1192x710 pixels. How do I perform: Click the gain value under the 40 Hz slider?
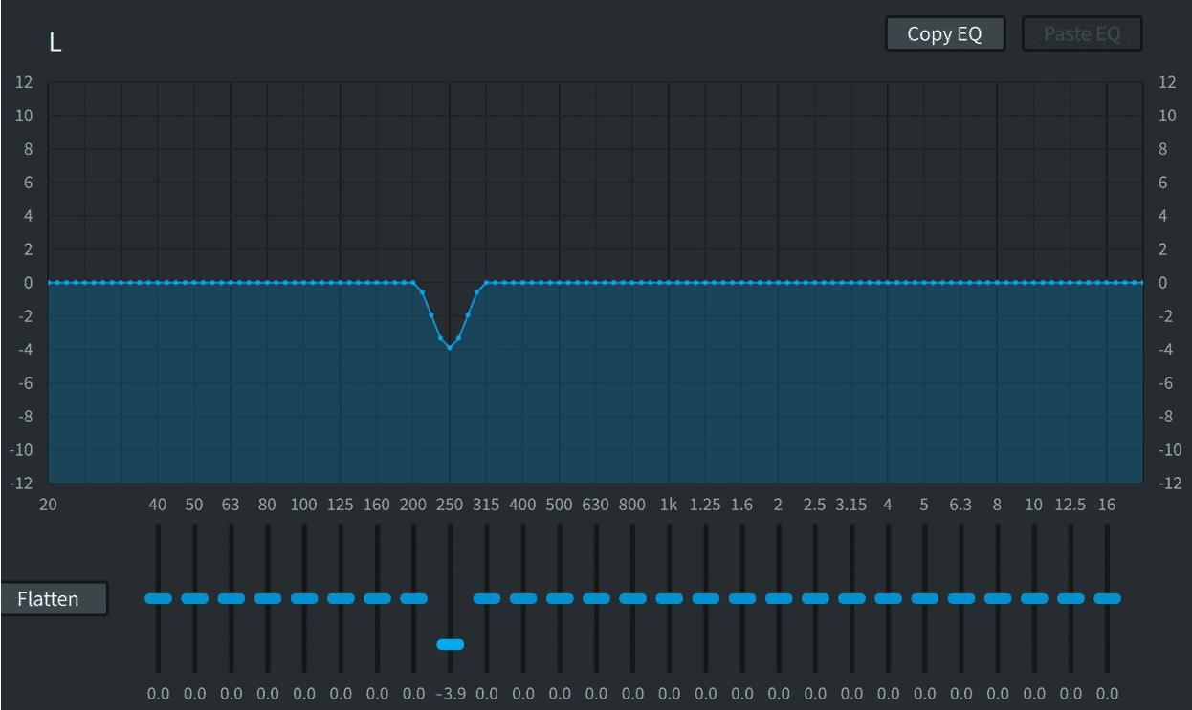click(x=158, y=694)
